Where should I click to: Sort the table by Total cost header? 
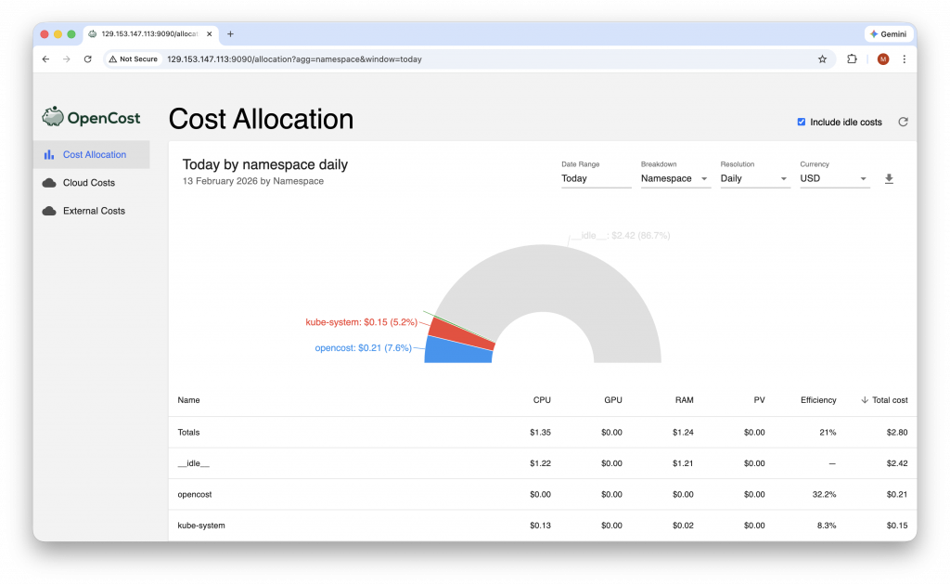pyautogui.click(x=890, y=400)
